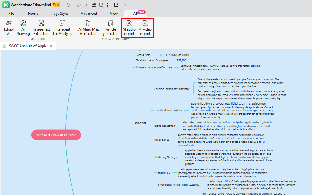Image resolution: width=312 pixels, height=195 pixels.
Task: Click the 'One of the greatest stunts' paragraph
Action: coord(240,83)
